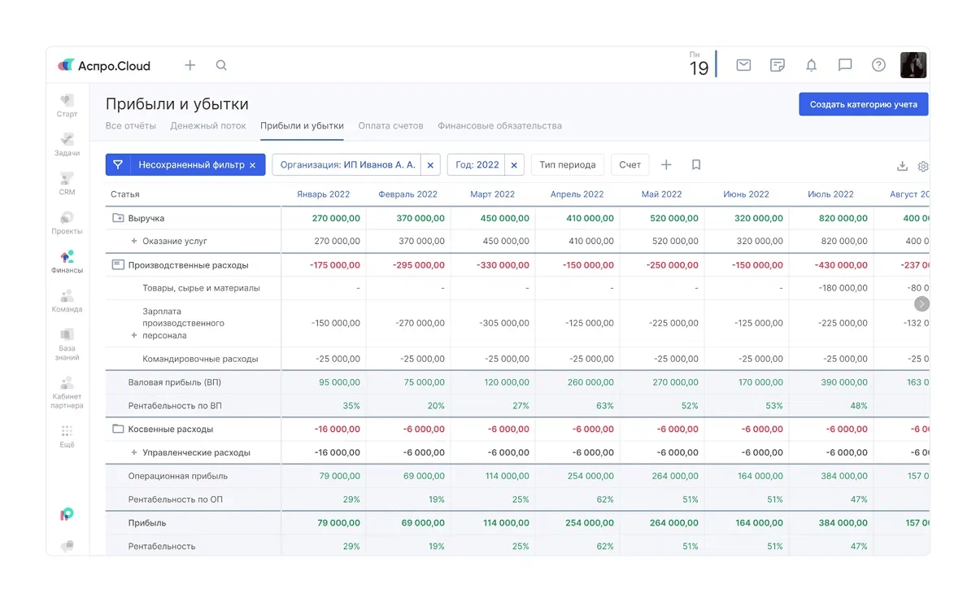Open the mail inbox icon
976x602 pixels.
click(743, 65)
